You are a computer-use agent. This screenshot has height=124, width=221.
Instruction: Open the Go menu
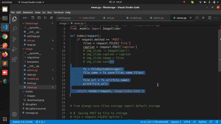tap(44, 12)
